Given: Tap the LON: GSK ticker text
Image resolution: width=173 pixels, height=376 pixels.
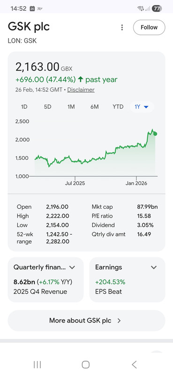Looking at the screenshot, I should tap(22, 41).
